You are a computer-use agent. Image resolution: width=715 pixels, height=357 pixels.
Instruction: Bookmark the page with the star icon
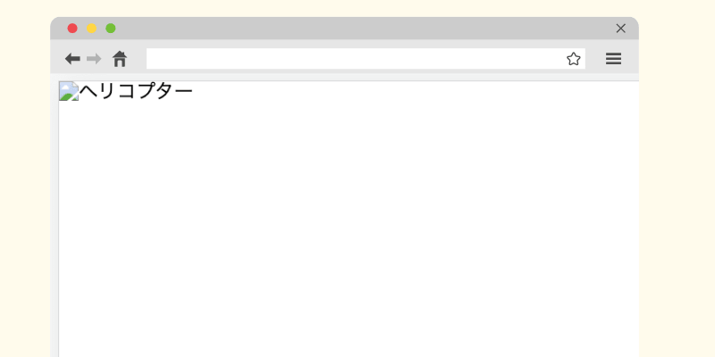[x=573, y=59]
